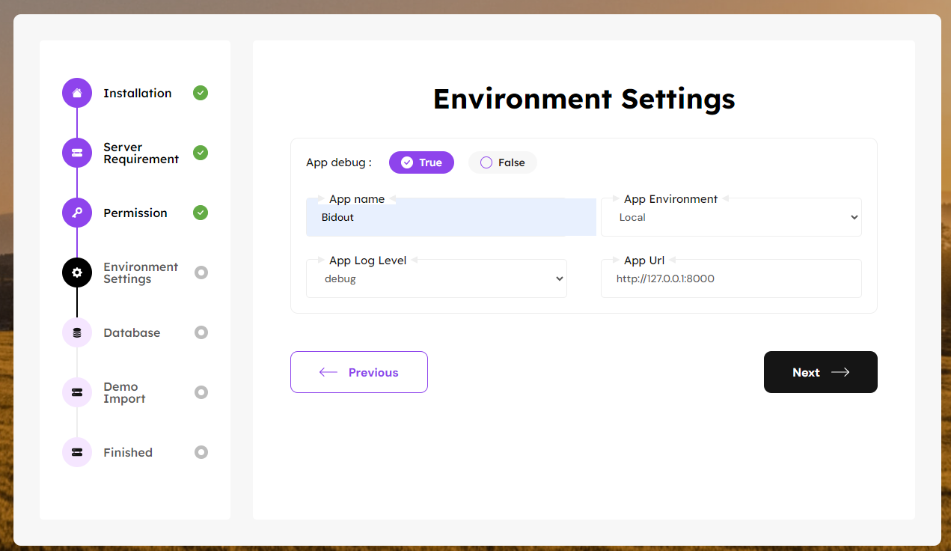Open the App Log Level dropdown

pyautogui.click(x=436, y=279)
